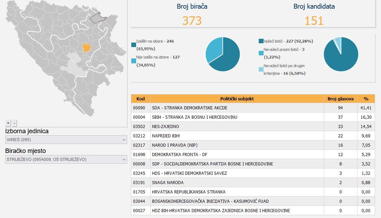Click party code 03044 in the table

click(139, 201)
